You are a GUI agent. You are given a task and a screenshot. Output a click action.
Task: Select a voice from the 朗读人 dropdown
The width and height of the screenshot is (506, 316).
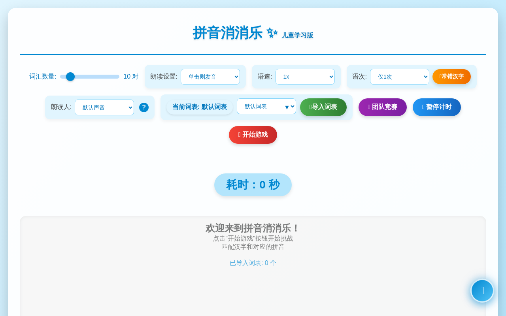104,107
